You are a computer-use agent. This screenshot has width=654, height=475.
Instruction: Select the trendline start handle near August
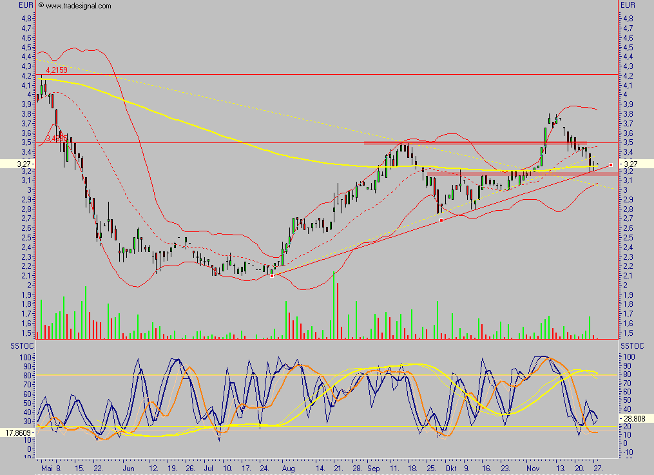point(271,275)
